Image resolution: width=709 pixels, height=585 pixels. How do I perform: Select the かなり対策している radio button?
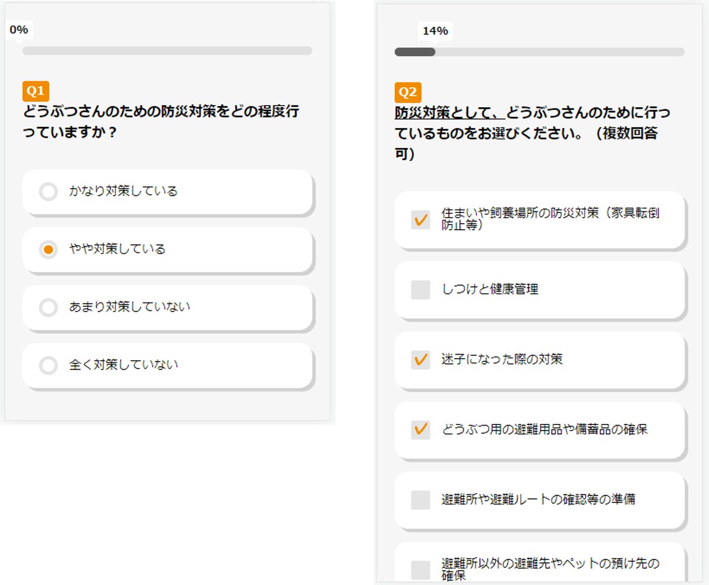[x=49, y=191]
